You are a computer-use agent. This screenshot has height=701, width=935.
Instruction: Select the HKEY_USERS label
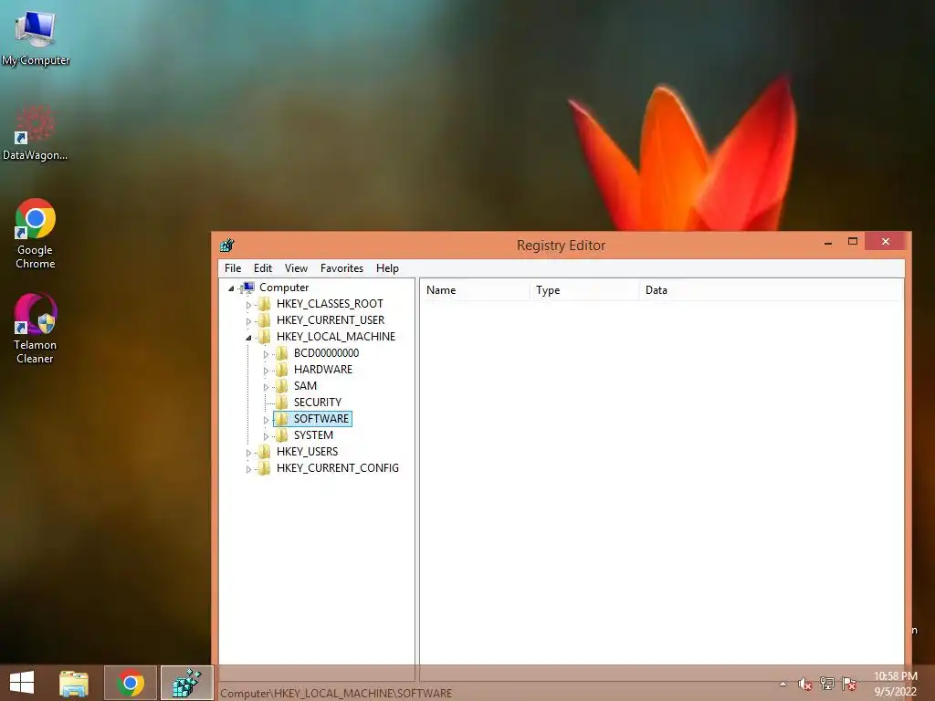click(307, 452)
